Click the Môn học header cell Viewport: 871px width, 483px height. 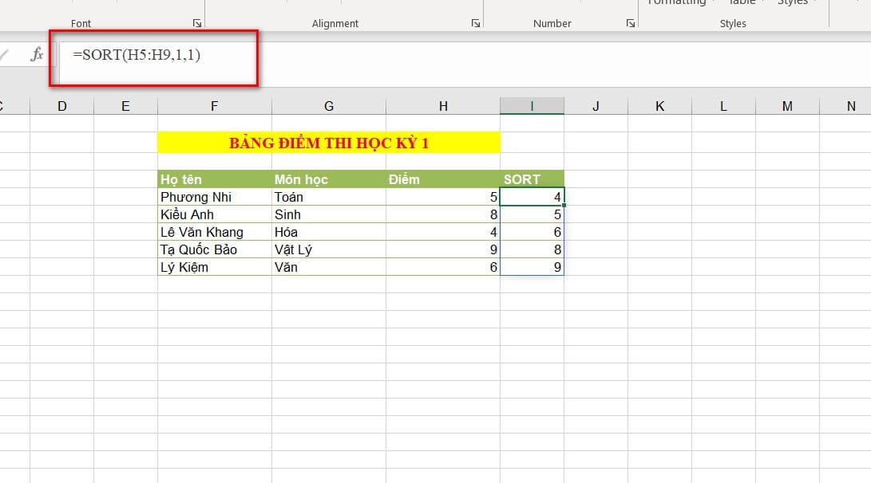coord(328,179)
